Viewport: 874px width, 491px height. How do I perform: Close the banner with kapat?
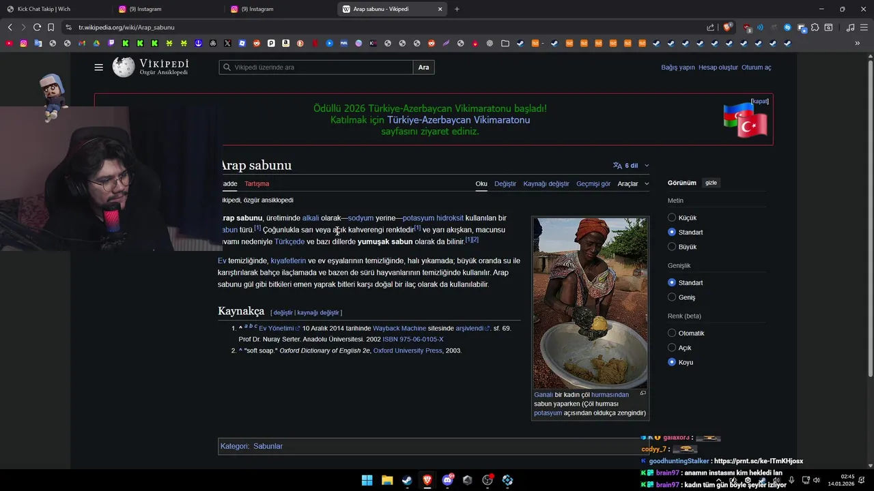[760, 101]
